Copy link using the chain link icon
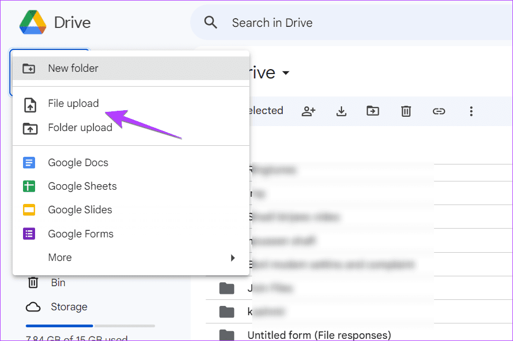Viewport: 513px width, 341px height. click(438, 111)
